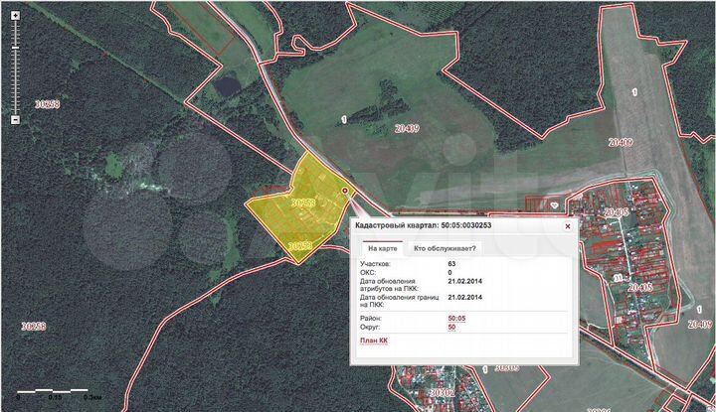Click the top-left 30258 quarter label
Image resolution: width=716 pixels, height=412 pixels.
[x=46, y=103]
